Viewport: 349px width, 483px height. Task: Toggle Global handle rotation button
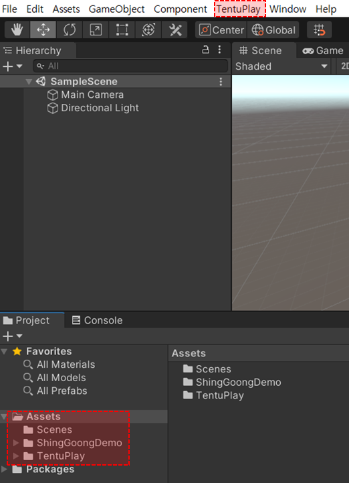273,30
